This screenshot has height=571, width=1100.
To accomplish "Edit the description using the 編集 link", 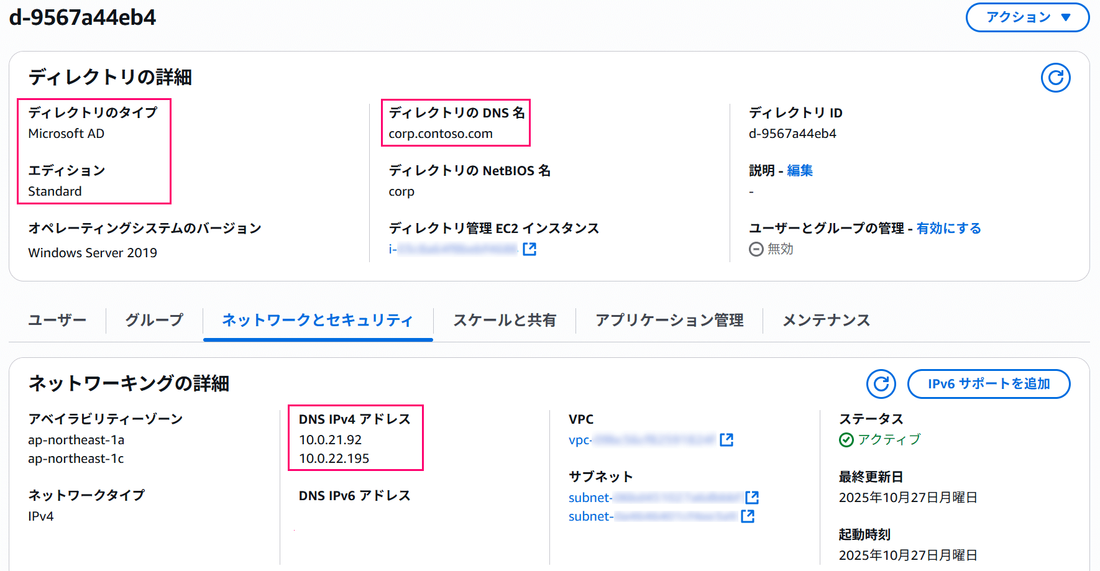I will pos(799,170).
